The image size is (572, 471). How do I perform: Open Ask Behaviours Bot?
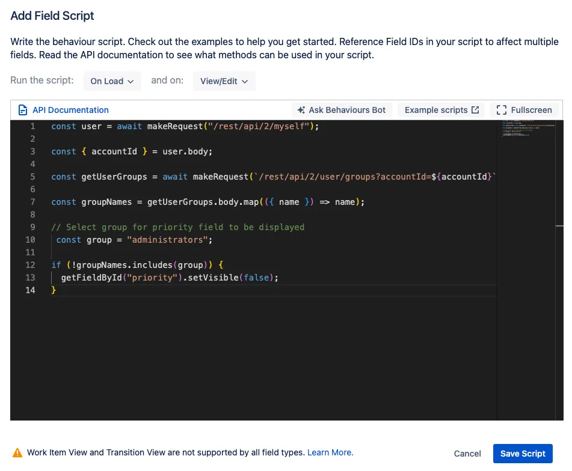point(342,110)
